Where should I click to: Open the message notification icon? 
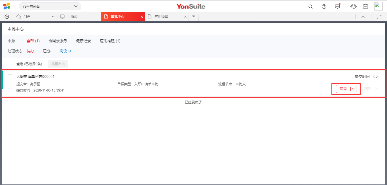337,7
